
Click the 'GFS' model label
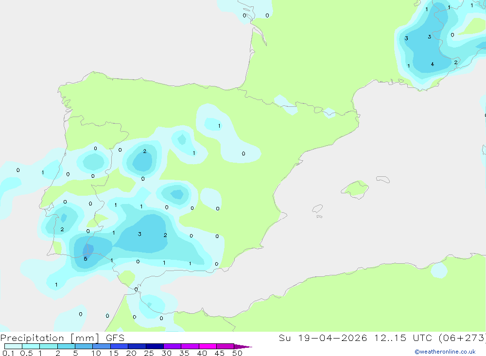coord(115,338)
